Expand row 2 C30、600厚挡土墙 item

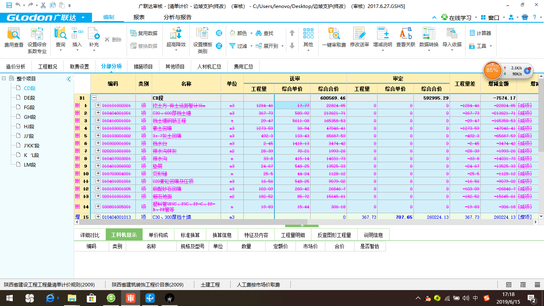[98, 113]
